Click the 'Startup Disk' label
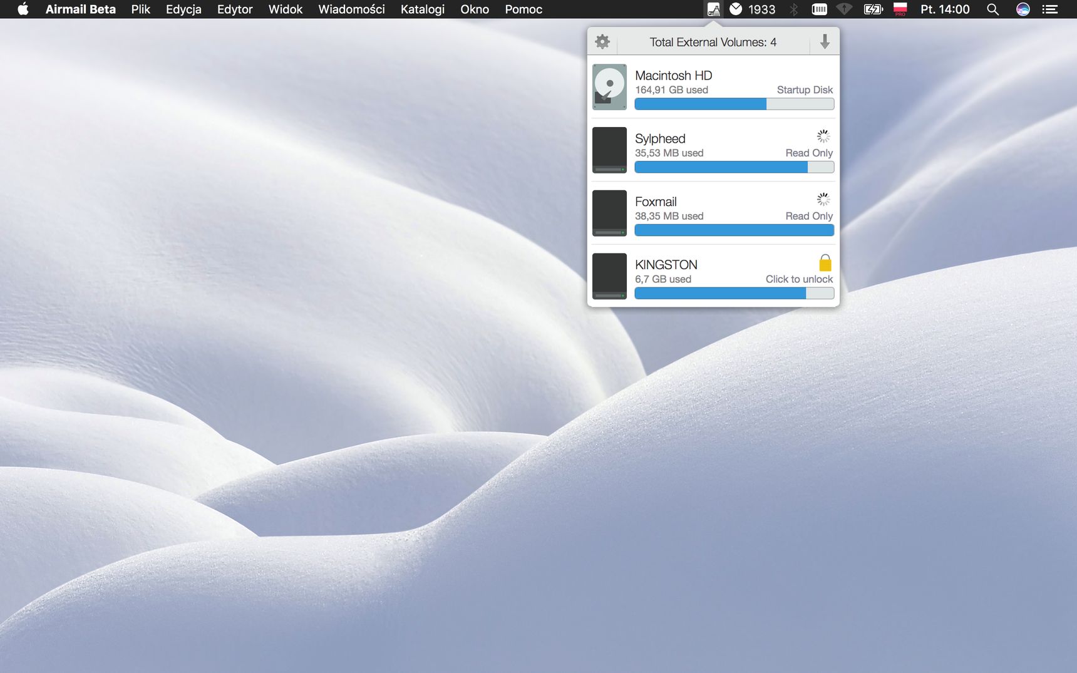1077x673 pixels. (x=805, y=90)
